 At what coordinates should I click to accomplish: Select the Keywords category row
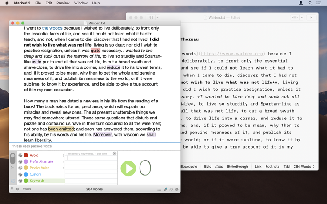click(41, 180)
